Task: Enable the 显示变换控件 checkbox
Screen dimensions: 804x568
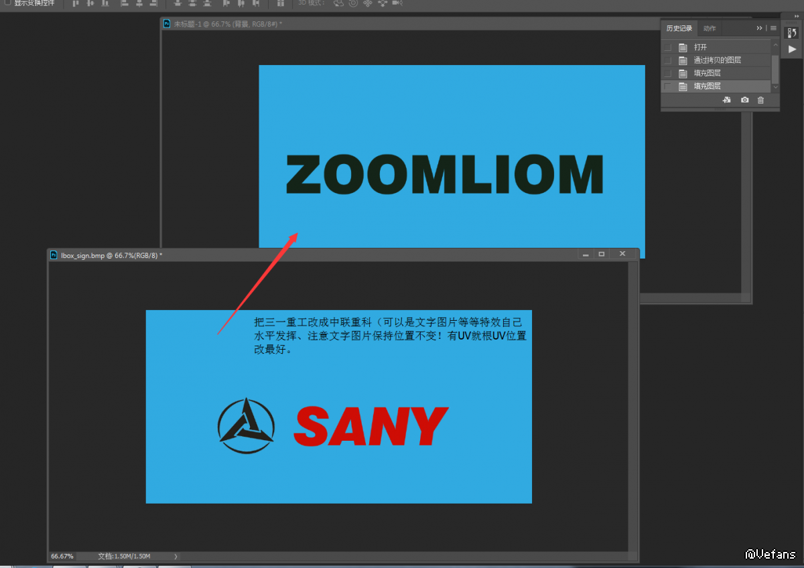Action: click(8, 3)
